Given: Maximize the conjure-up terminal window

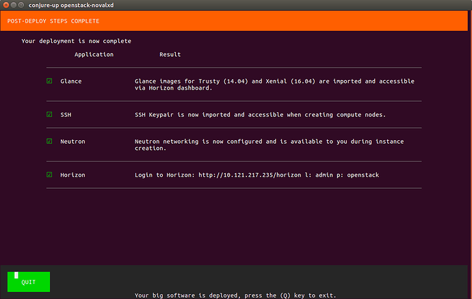Looking at the screenshot, I should pos(21,5).
